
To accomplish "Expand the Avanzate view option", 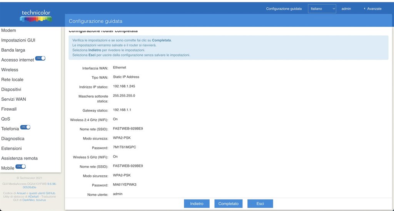I will [x=372, y=8].
